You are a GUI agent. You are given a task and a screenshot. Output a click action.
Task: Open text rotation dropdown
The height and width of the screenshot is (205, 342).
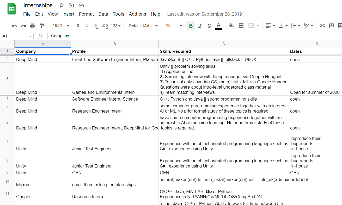pos(309,26)
